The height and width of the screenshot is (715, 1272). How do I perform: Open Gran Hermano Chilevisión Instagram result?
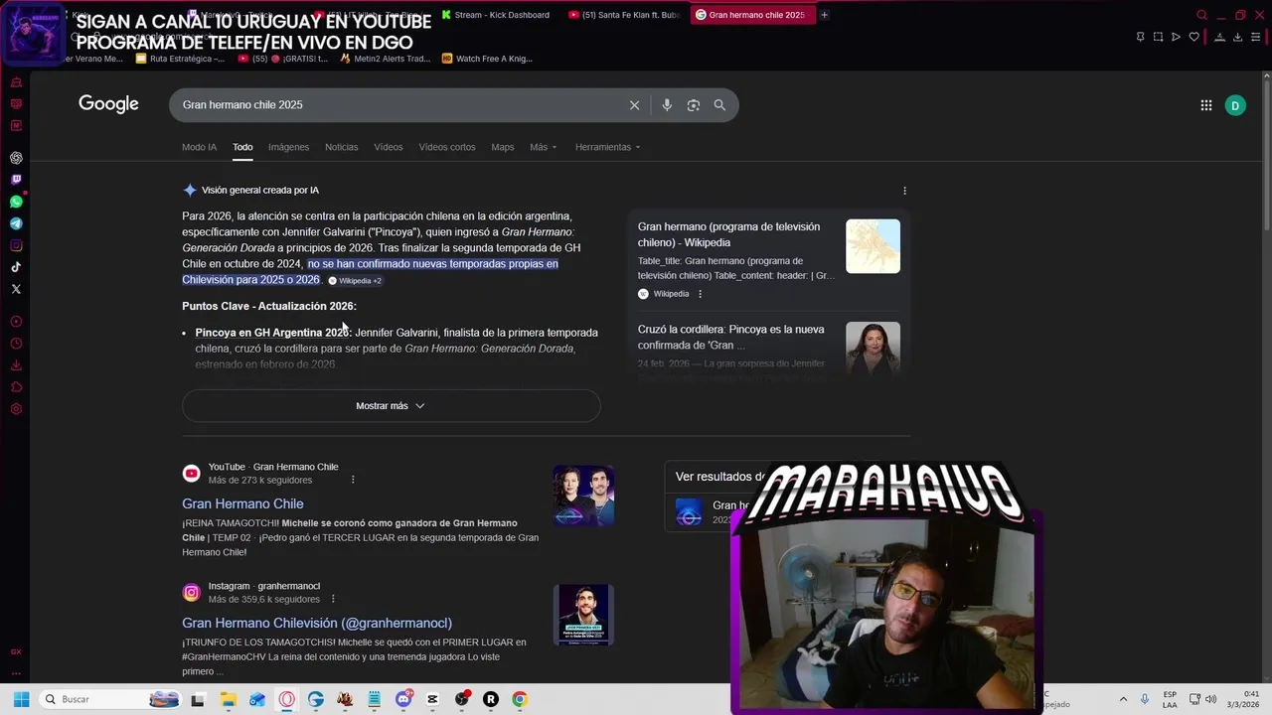click(317, 623)
